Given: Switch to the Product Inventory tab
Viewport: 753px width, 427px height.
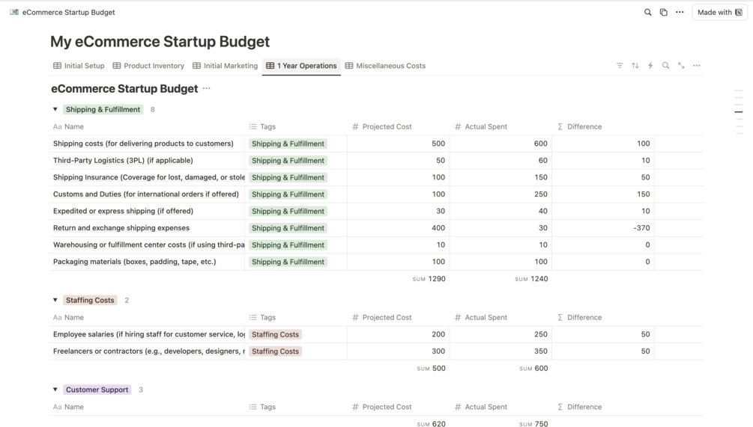Looking at the screenshot, I should click(148, 66).
